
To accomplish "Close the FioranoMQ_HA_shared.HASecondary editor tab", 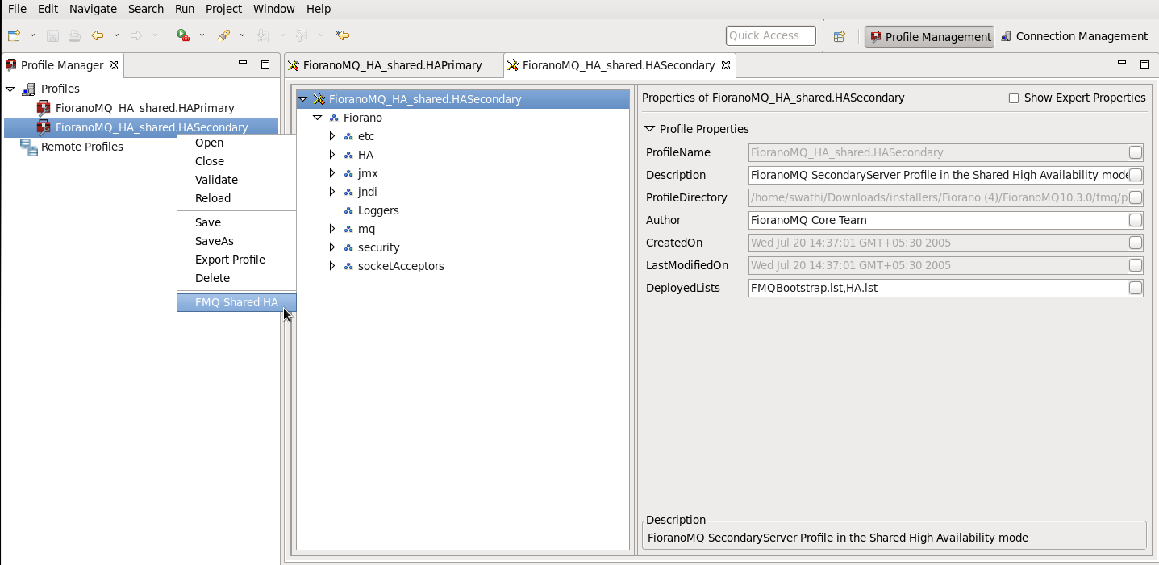I will (725, 65).
